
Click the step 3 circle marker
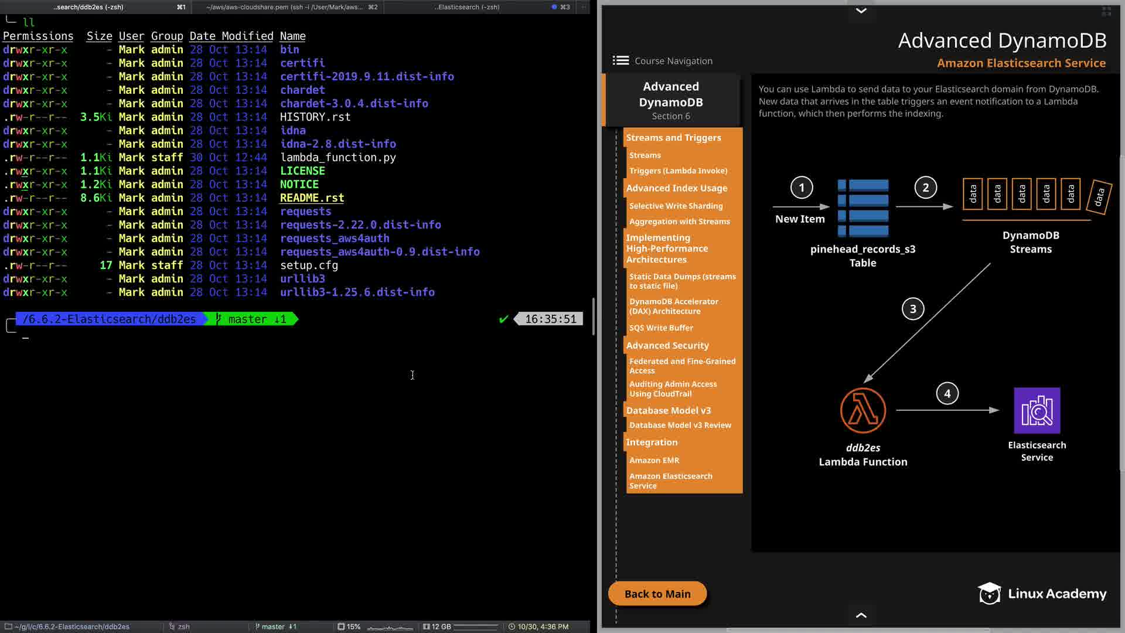pyautogui.click(x=912, y=309)
